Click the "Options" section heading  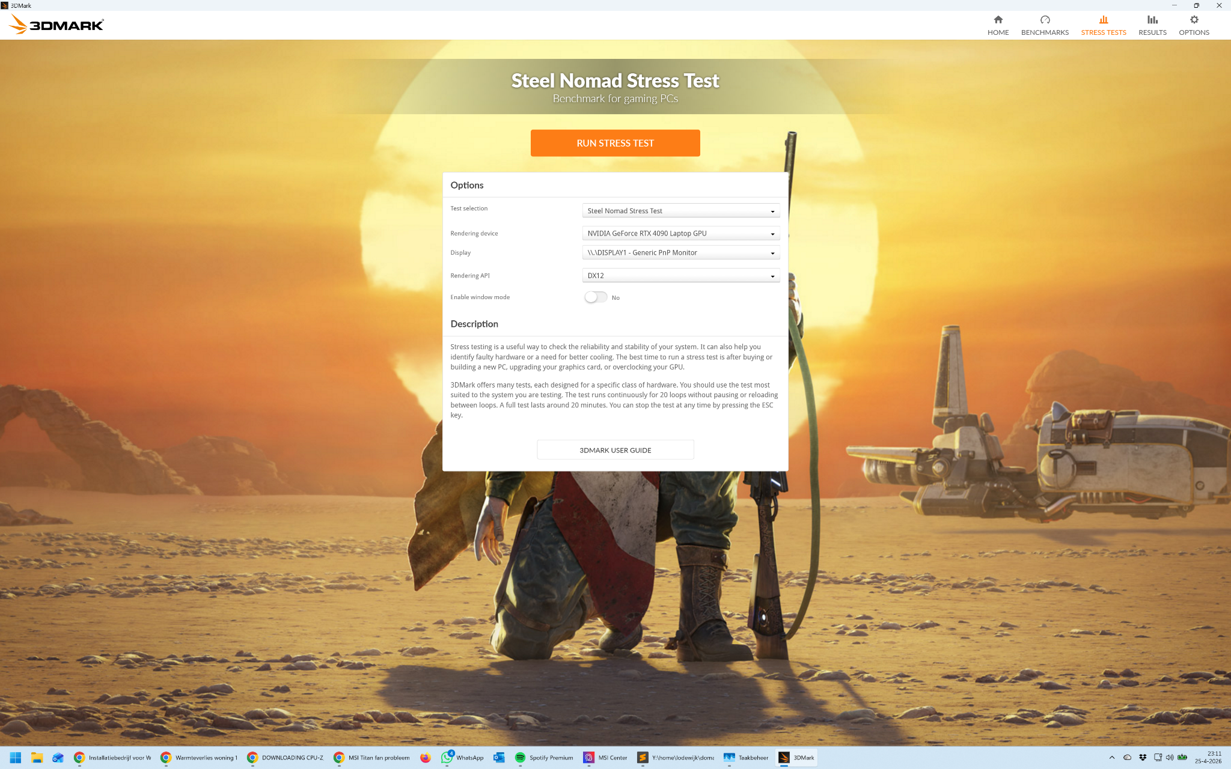coord(467,185)
